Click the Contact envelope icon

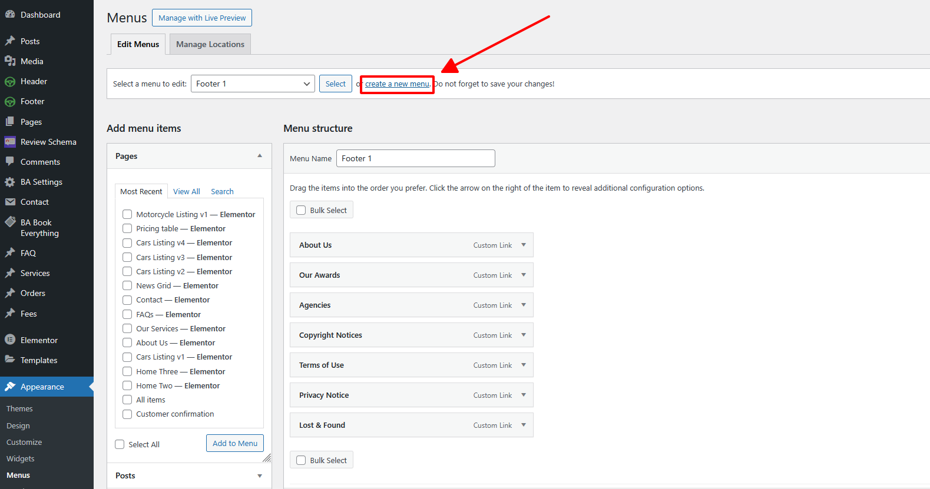click(x=10, y=202)
